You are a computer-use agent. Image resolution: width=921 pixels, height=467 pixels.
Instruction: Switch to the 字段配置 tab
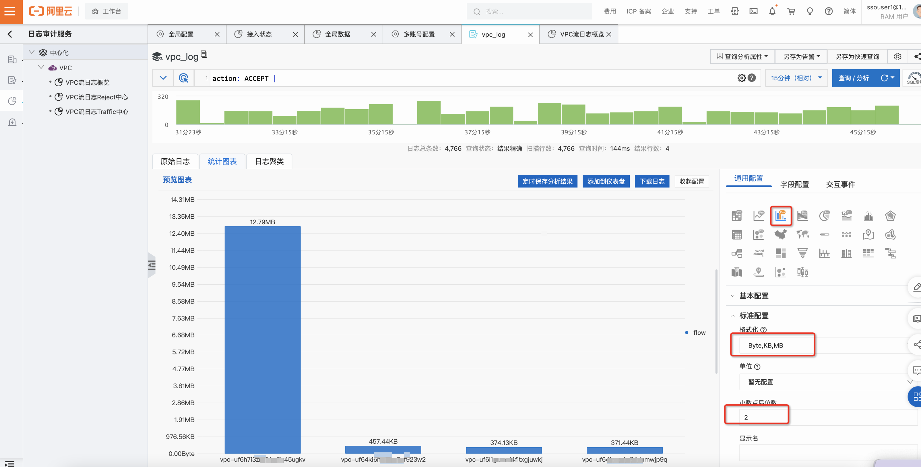795,184
